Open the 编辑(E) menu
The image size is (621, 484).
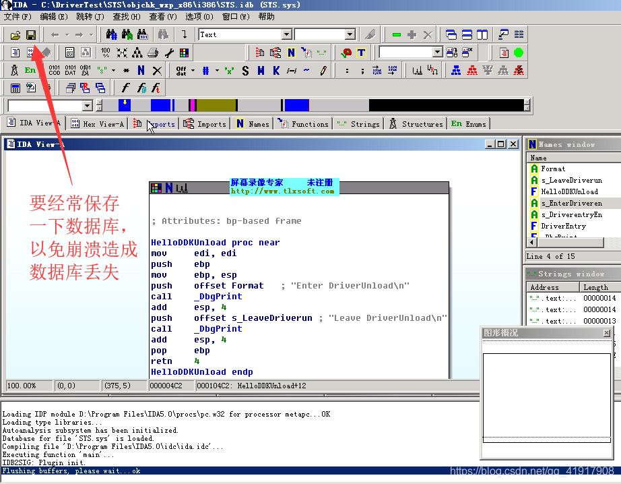pos(54,17)
